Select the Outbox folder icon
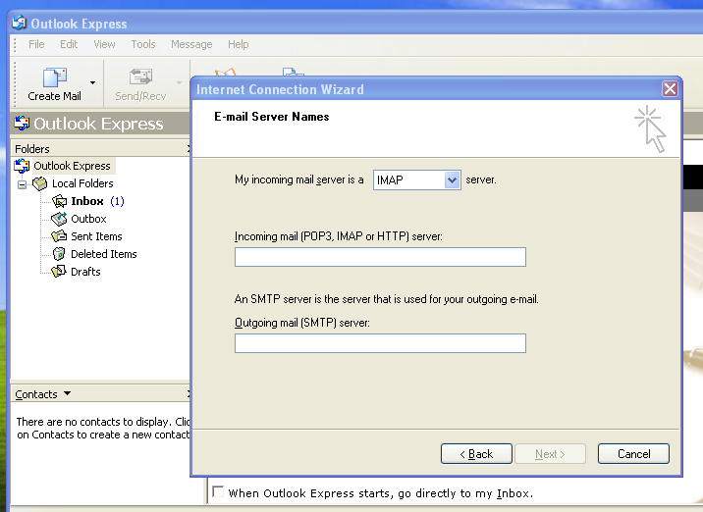This screenshot has width=703, height=512. coord(59,219)
